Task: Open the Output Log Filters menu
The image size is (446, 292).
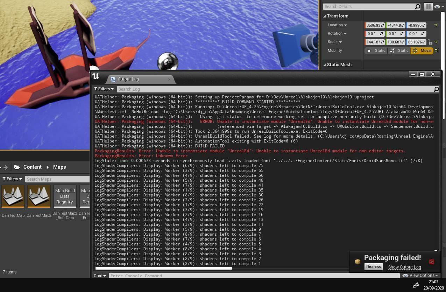Action: pos(104,89)
